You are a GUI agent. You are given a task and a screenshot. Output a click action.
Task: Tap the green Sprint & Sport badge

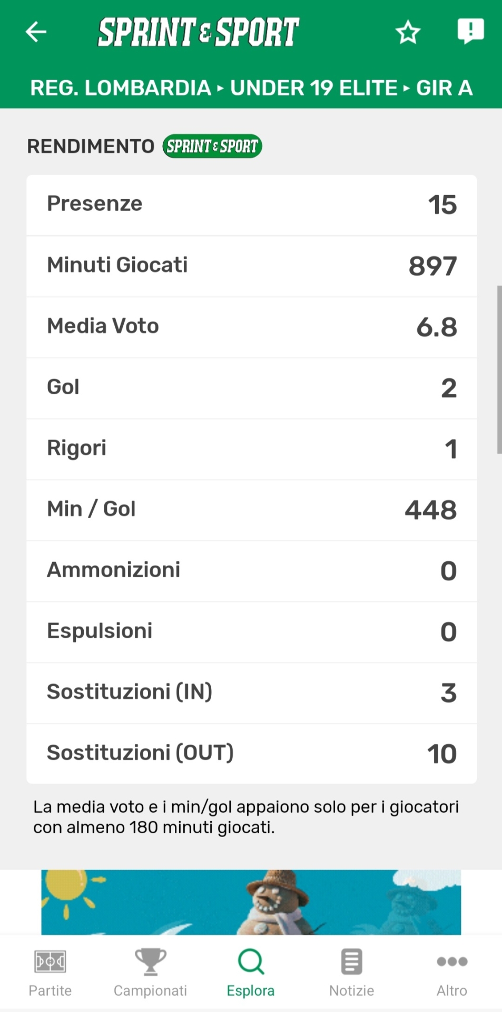pos(212,146)
